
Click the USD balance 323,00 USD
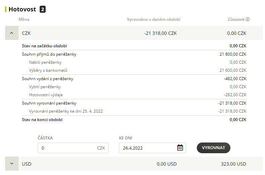pos(233,164)
